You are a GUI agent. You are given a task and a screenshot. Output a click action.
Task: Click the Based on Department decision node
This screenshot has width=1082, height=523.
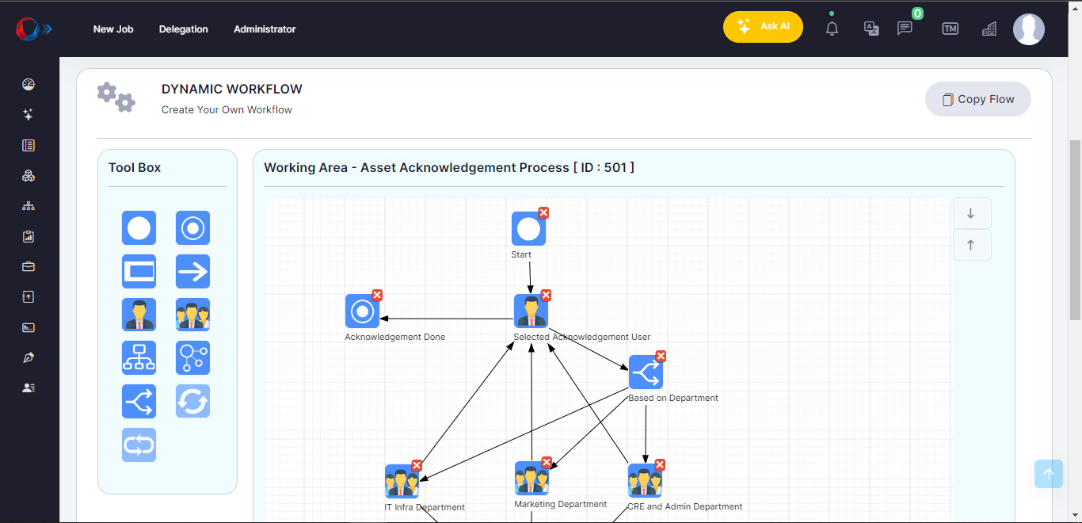(x=646, y=372)
